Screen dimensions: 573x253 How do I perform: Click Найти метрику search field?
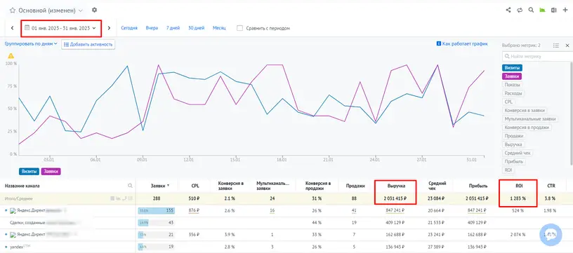coord(537,57)
